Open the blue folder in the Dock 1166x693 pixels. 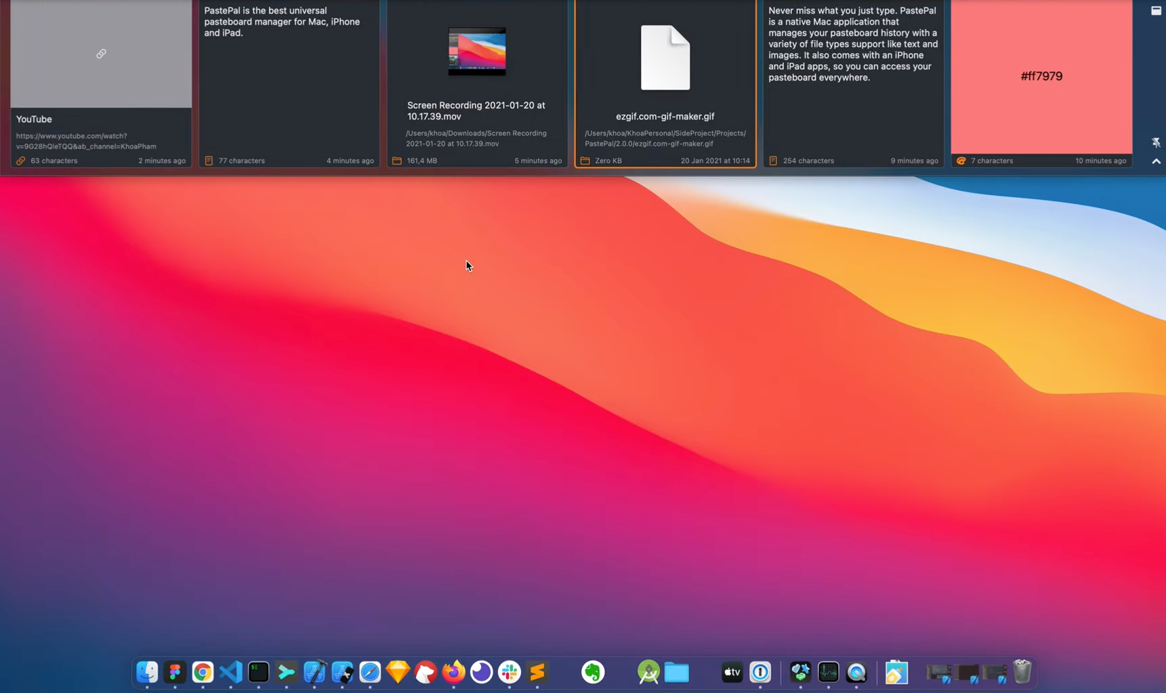[x=676, y=672]
